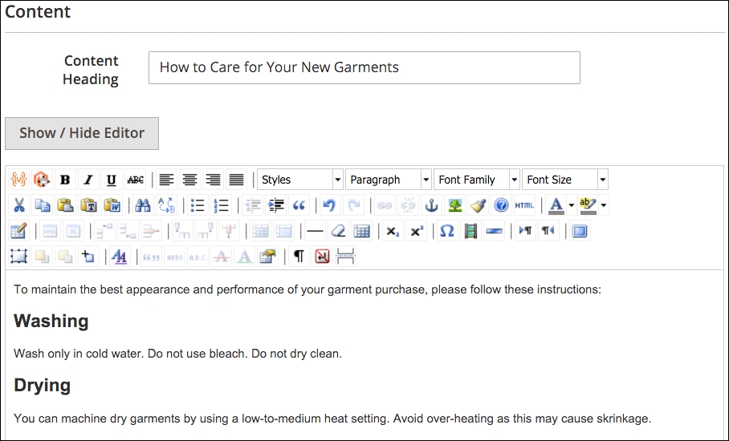Toggle table guidelines visibility
This screenshot has width=729, height=441.
pos(362,231)
